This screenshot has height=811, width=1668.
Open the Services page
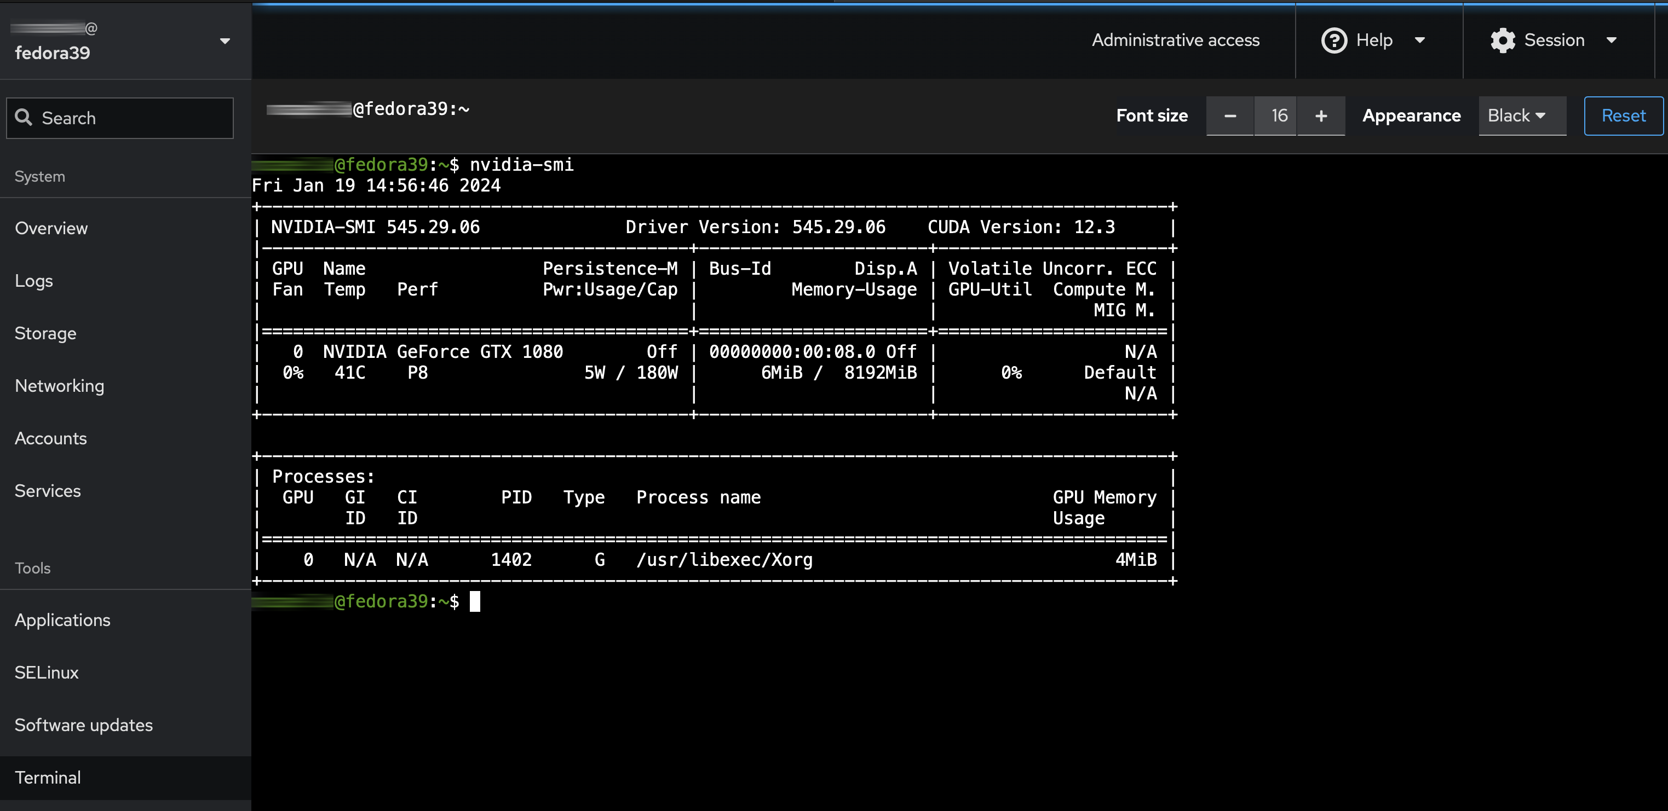tap(47, 490)
